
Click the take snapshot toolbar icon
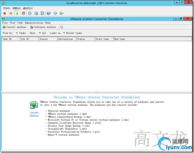pos(30,13)
